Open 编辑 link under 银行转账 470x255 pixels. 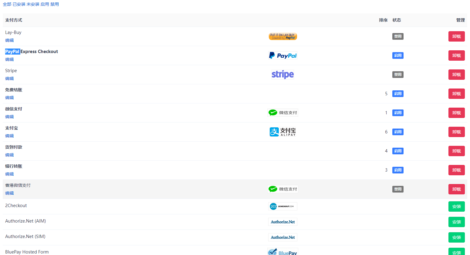click(9, 174)
